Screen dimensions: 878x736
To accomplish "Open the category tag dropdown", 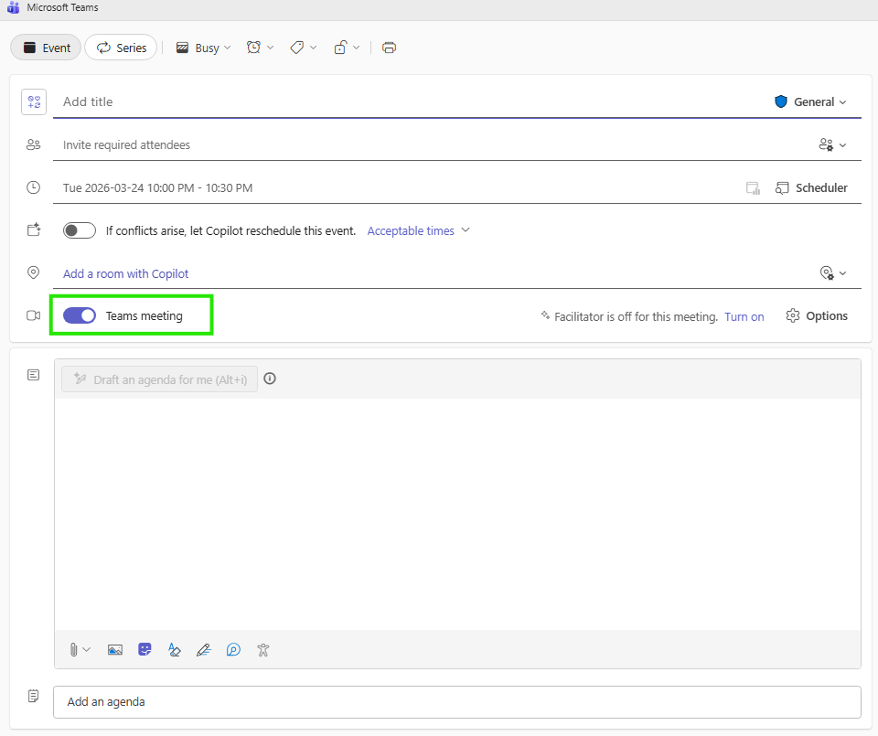I will (x=304, y=48).
